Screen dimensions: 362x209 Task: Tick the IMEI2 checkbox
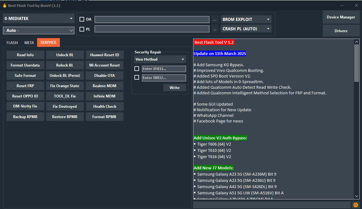[x=137, y=77]
